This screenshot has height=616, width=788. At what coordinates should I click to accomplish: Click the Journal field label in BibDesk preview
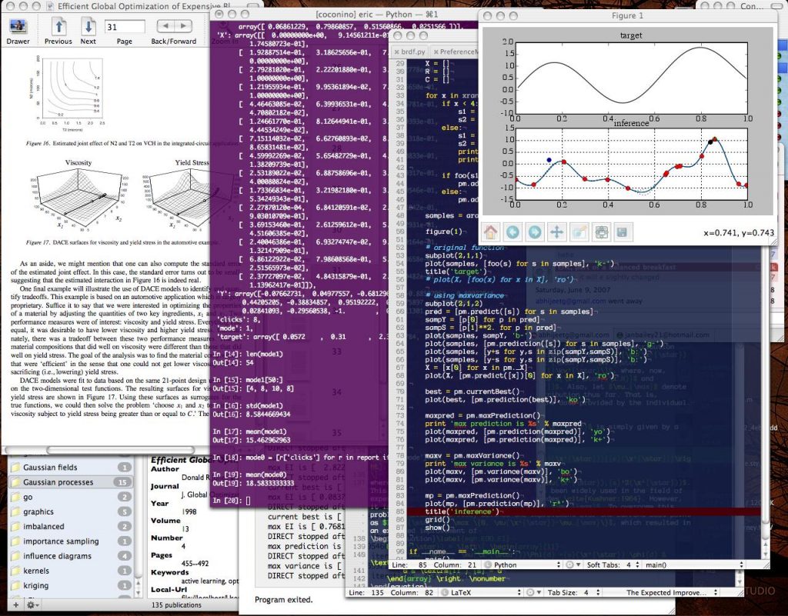tap(165, 486)
